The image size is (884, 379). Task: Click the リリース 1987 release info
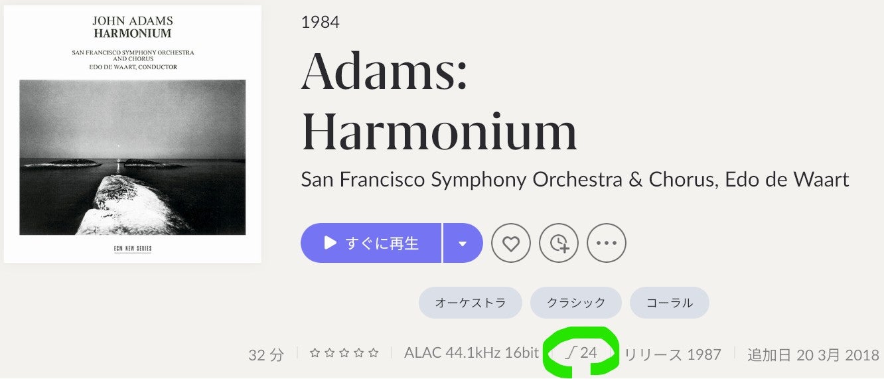tap(672, 354)
